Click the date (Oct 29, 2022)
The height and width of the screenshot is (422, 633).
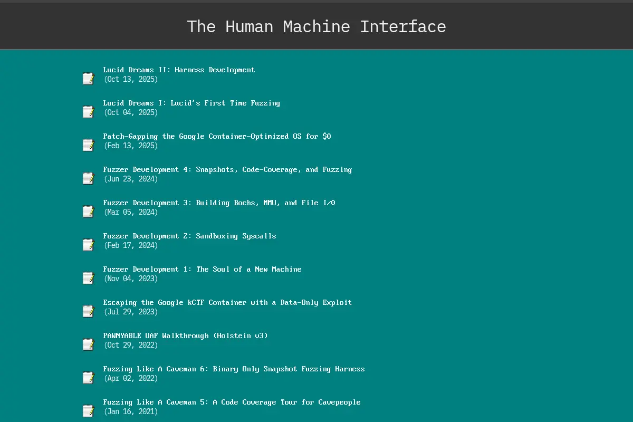pos(131,345)
